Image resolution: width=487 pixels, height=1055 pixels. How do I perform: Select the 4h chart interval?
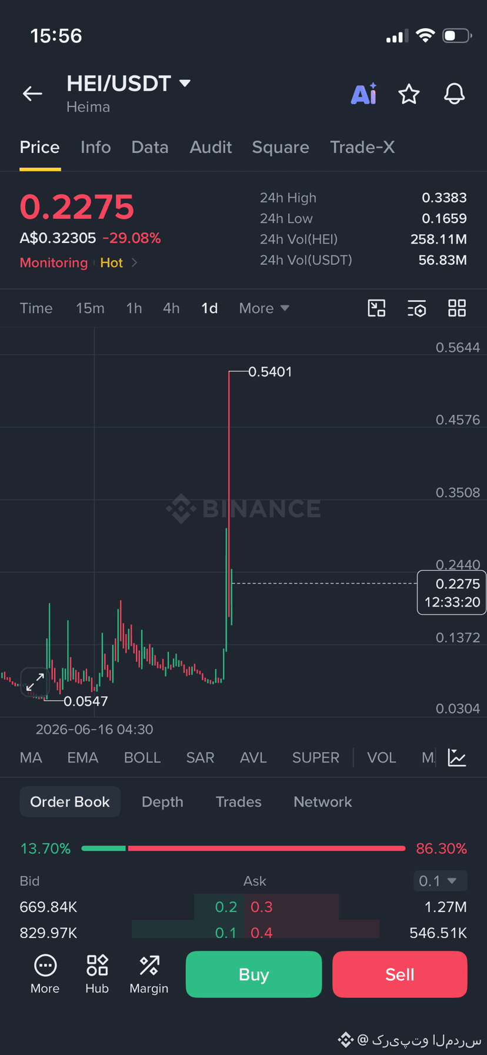(x=171, y=308)
